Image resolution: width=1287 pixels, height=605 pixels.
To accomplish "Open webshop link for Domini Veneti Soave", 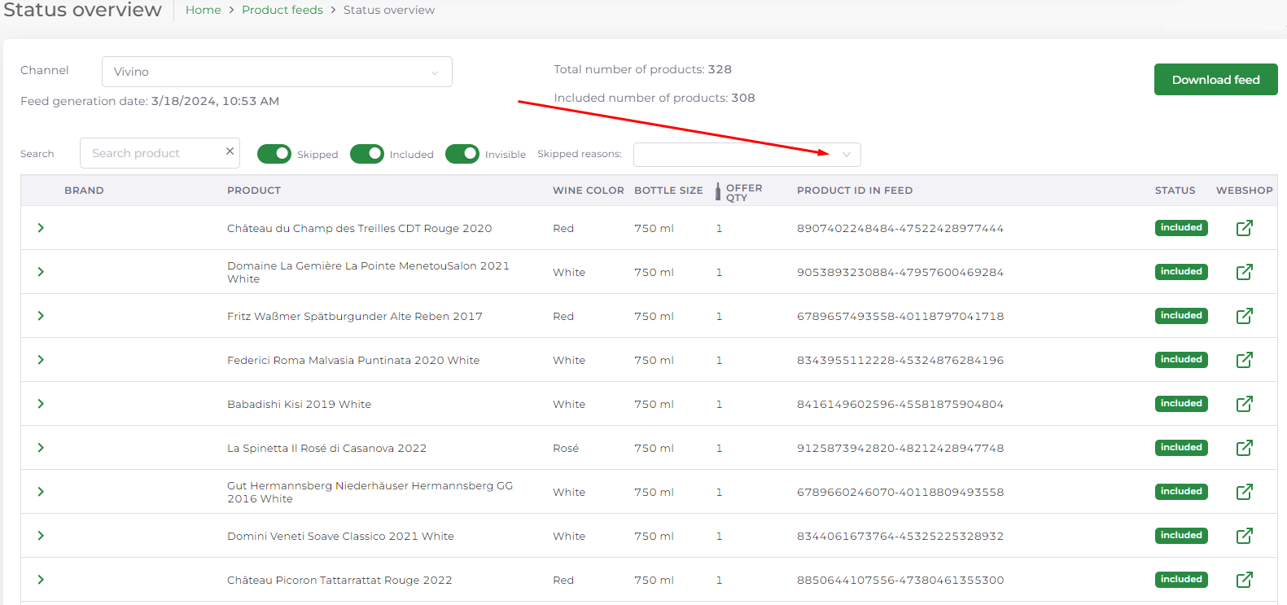I will (x=1244, y=536).
